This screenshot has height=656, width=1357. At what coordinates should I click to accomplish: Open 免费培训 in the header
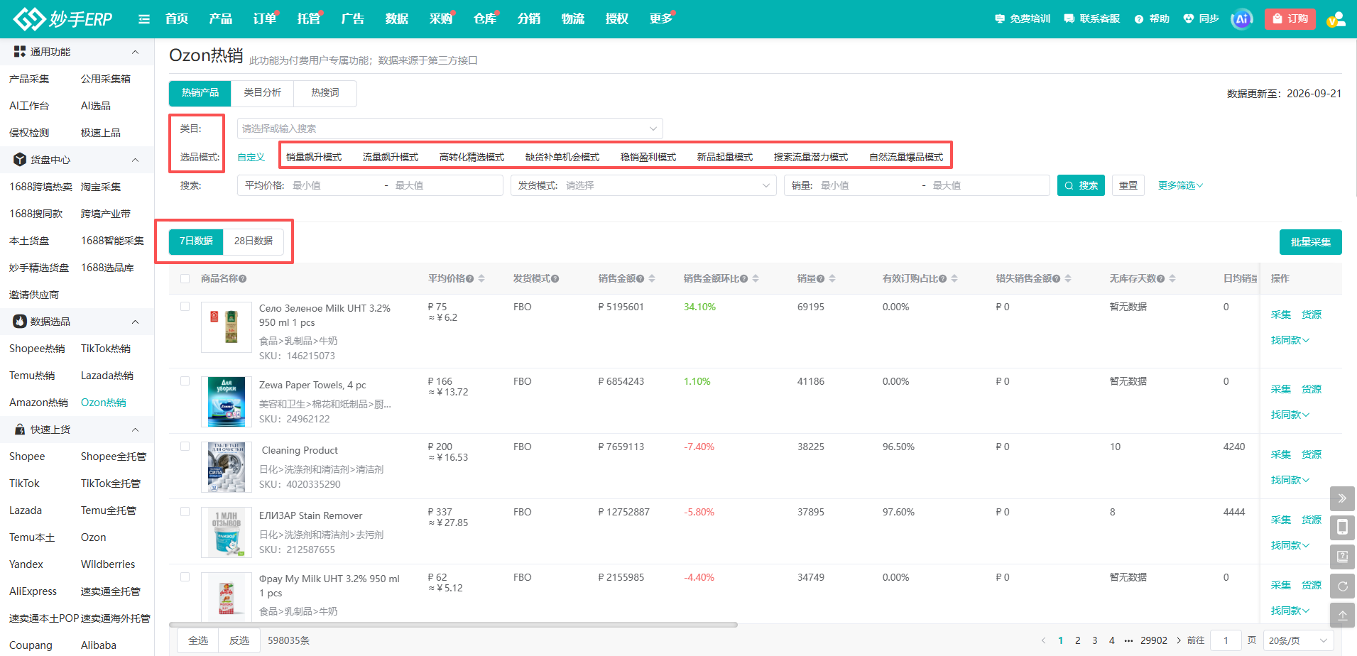(x=1023, y=19)
